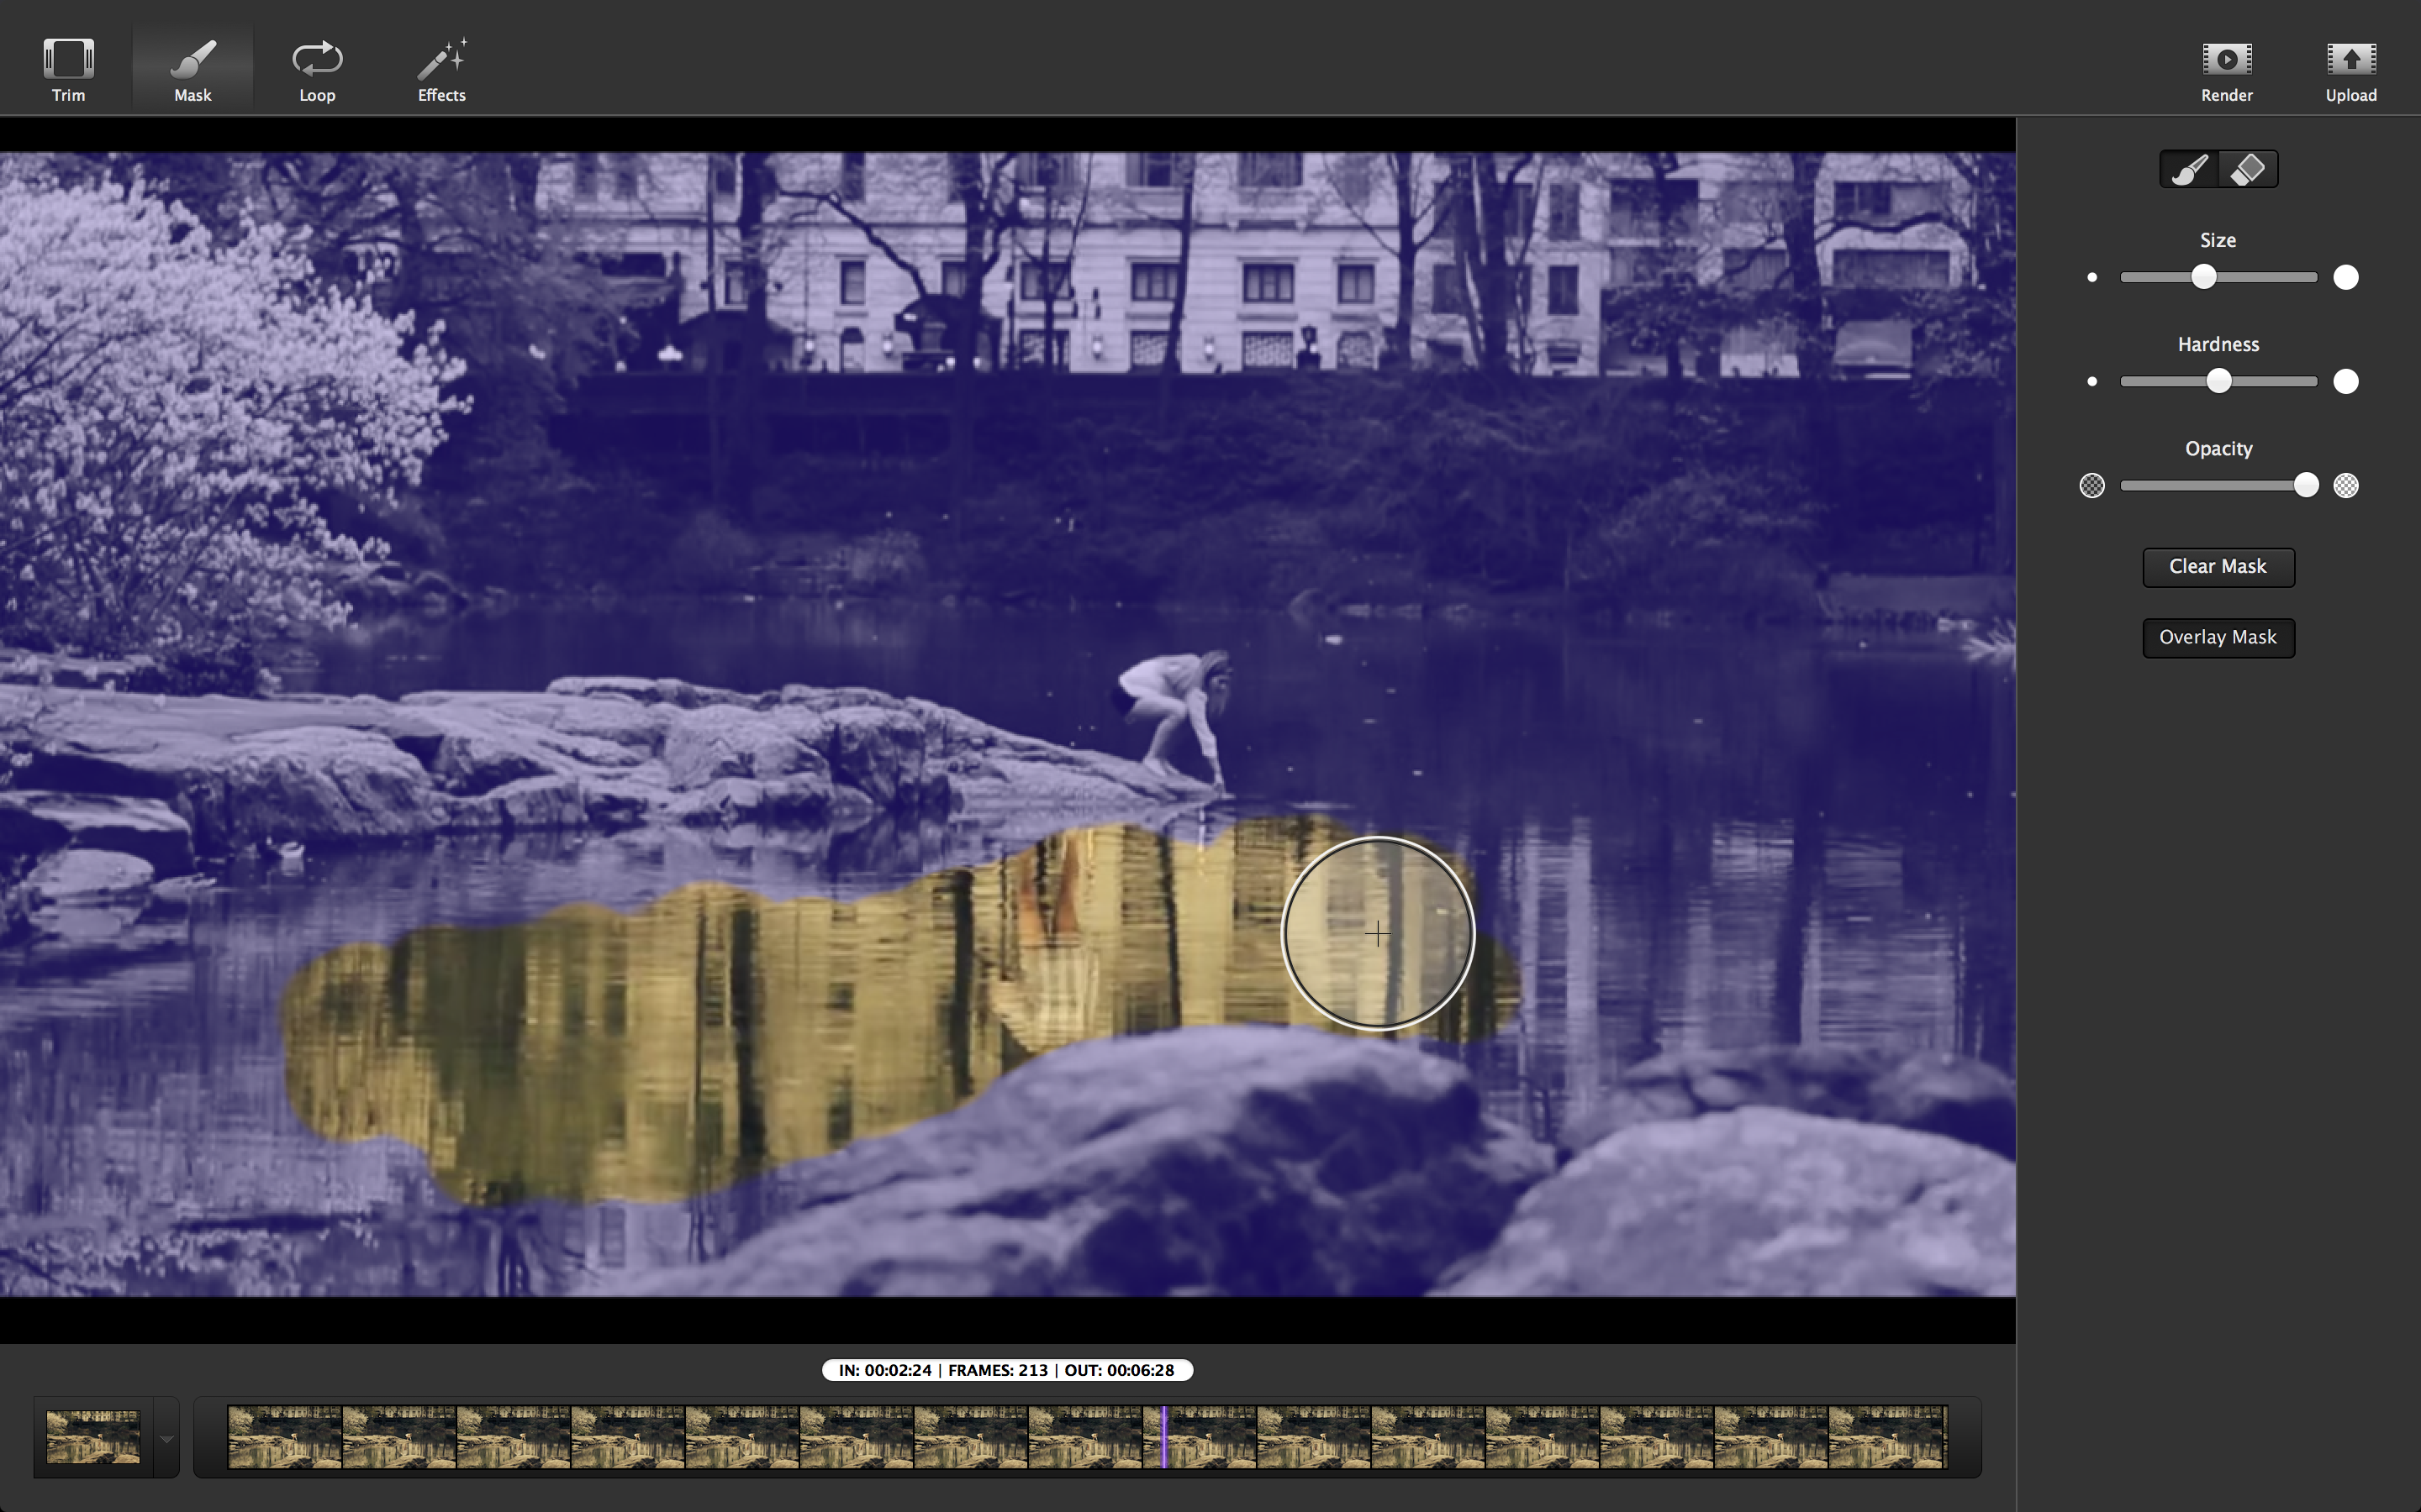
Task: Click the Upload icon
Action: point(2350,60)
